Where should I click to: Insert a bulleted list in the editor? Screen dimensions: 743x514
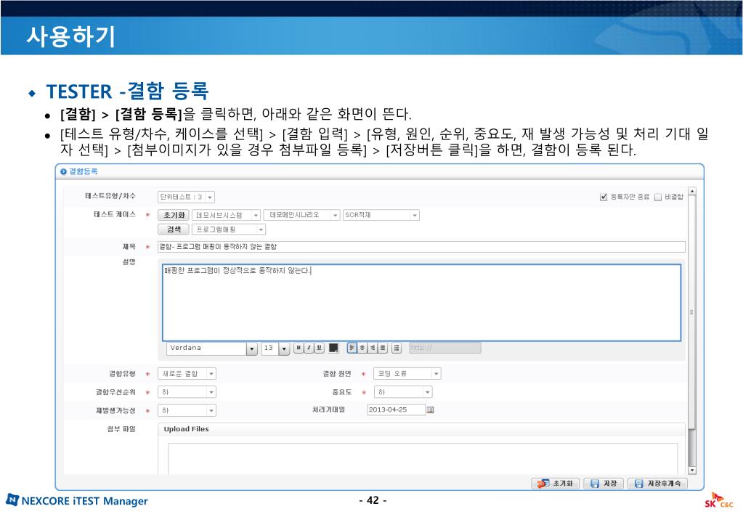click(397, 348)
